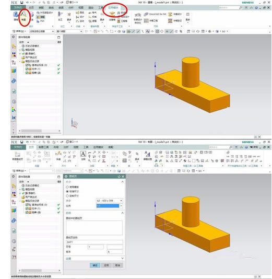Open Part Navigator tab in modeling window sidebar
This screenshot has width=272, height=279.
coord(14,63)
